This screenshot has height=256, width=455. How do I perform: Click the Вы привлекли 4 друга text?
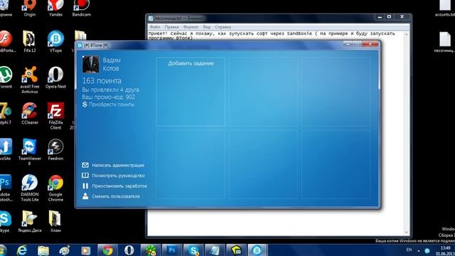click(110, 90)
